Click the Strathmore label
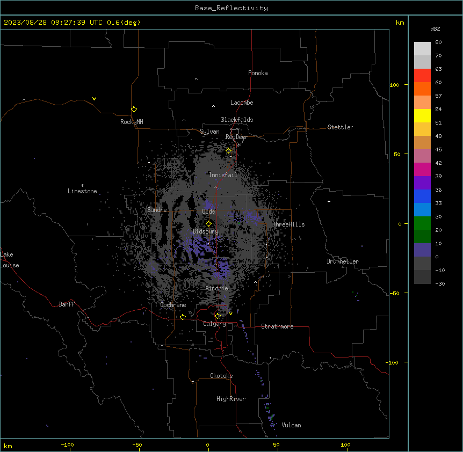Viewport: 463px width, 452px height. click(x=277, y=326)
